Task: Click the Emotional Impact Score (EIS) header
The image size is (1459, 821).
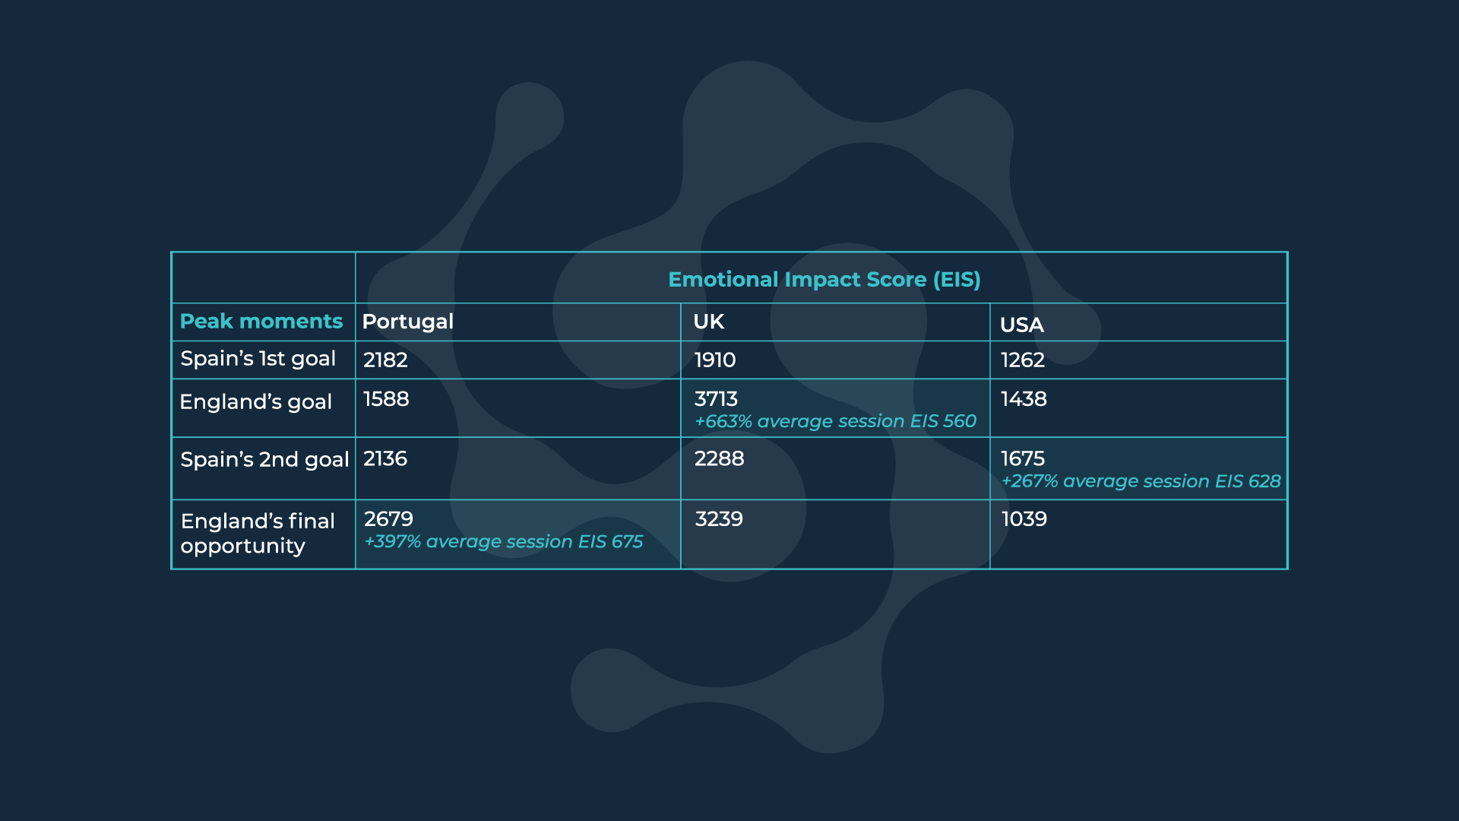Action: [x=824, y=280]
